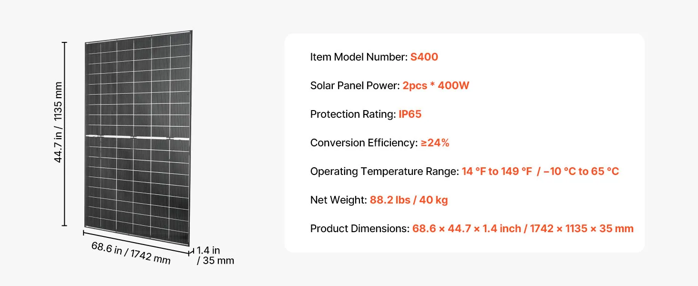Select the 14 °F to 149 °F temperature value

click(497, 172)
